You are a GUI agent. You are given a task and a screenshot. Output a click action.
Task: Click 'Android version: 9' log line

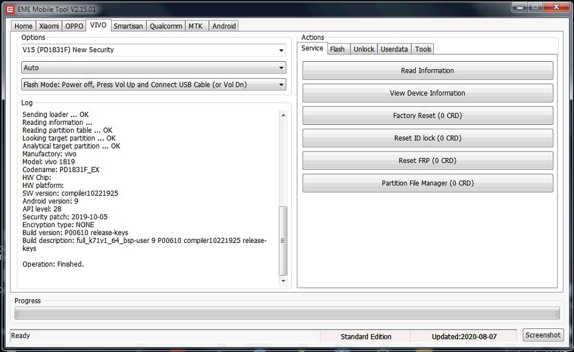[50, 201]
